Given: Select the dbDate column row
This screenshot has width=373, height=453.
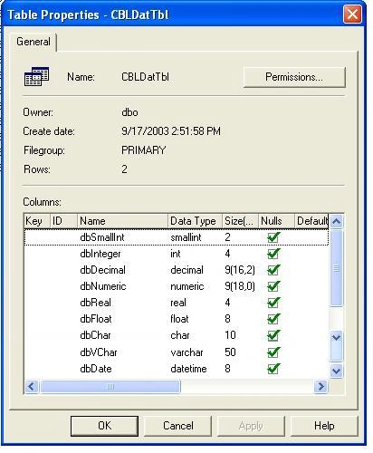Looking at the screenshot, I should click(177, 369).
